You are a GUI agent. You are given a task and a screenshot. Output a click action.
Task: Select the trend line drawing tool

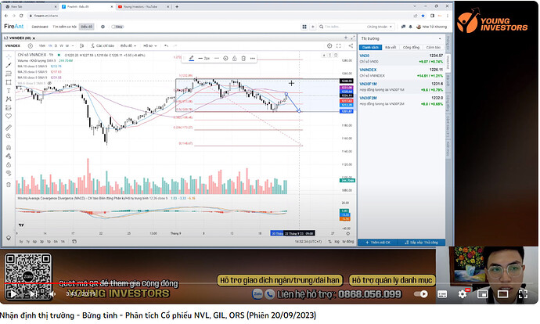(9, 65)
